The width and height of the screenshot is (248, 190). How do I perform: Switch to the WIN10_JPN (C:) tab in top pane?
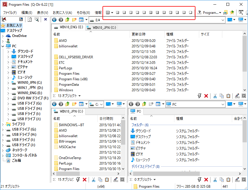(101, 27)
